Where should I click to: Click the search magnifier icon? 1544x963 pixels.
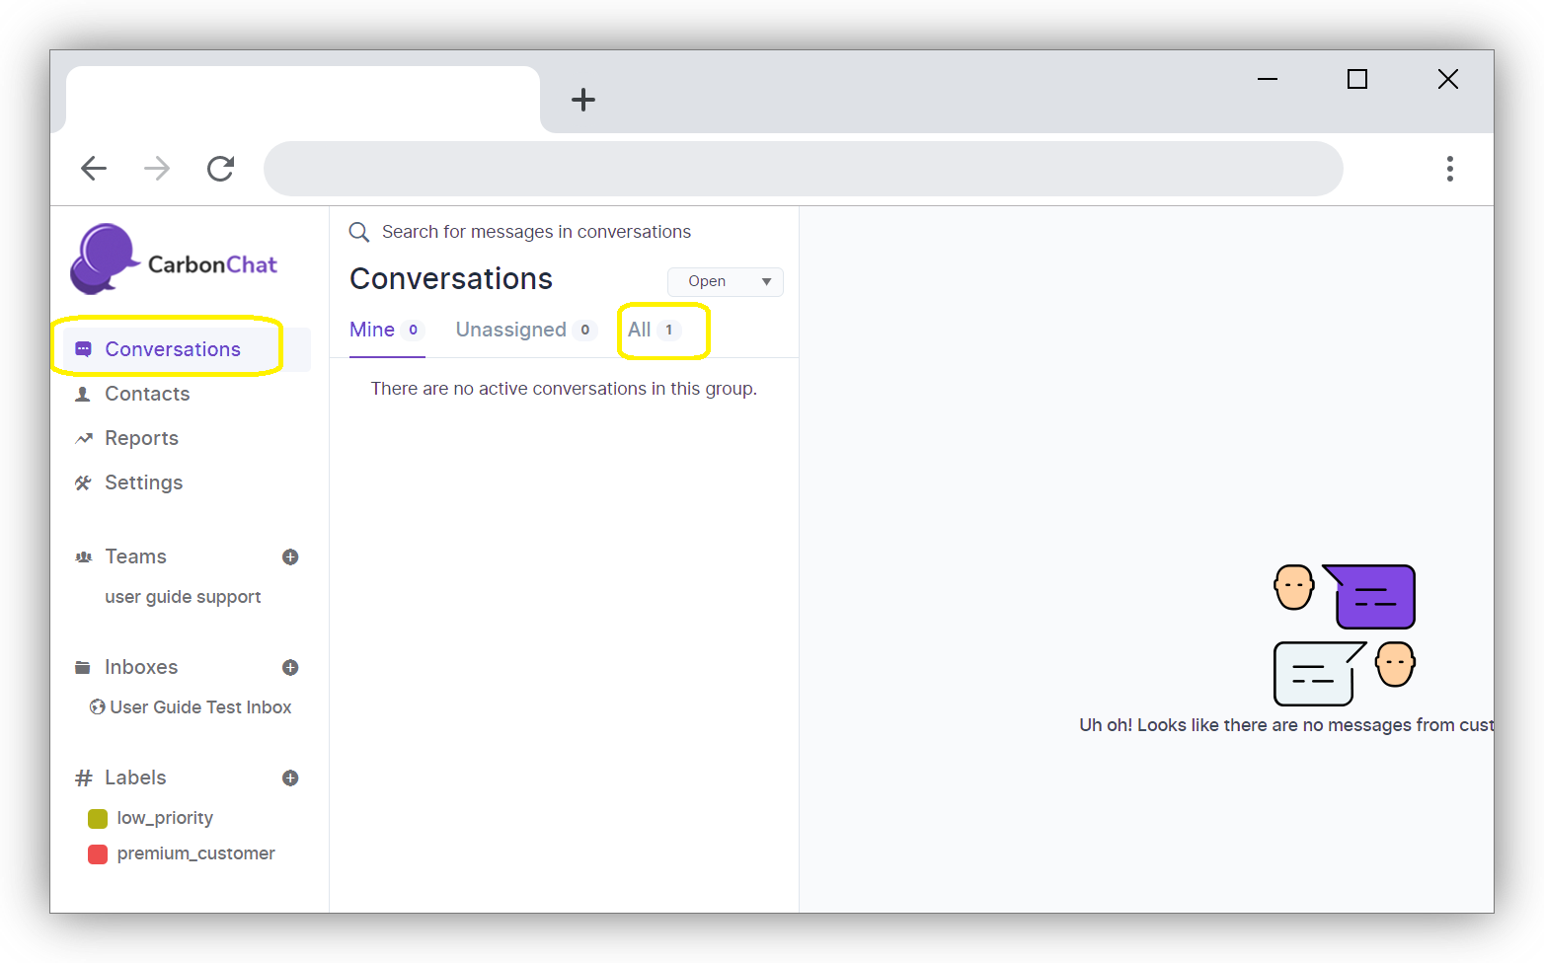click(x=359, y=233)
